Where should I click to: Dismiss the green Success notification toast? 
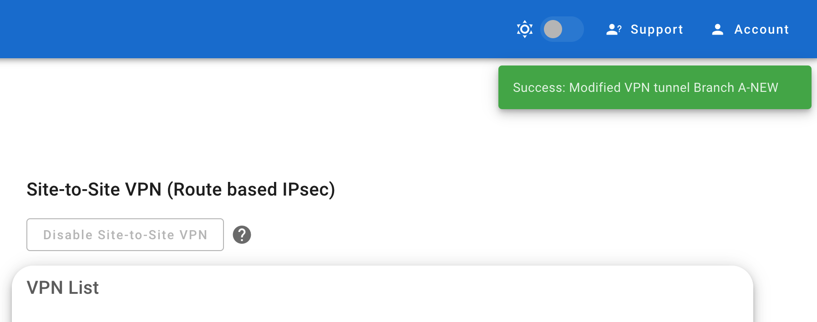tap(655, 87)
